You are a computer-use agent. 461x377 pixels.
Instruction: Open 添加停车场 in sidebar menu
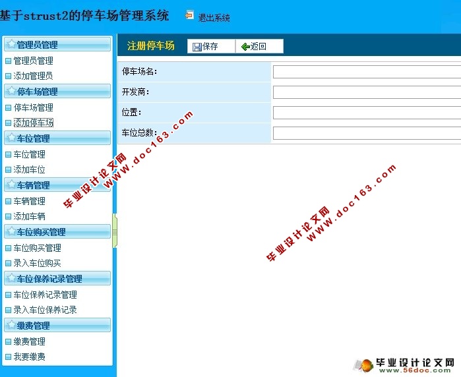(33, 123)
